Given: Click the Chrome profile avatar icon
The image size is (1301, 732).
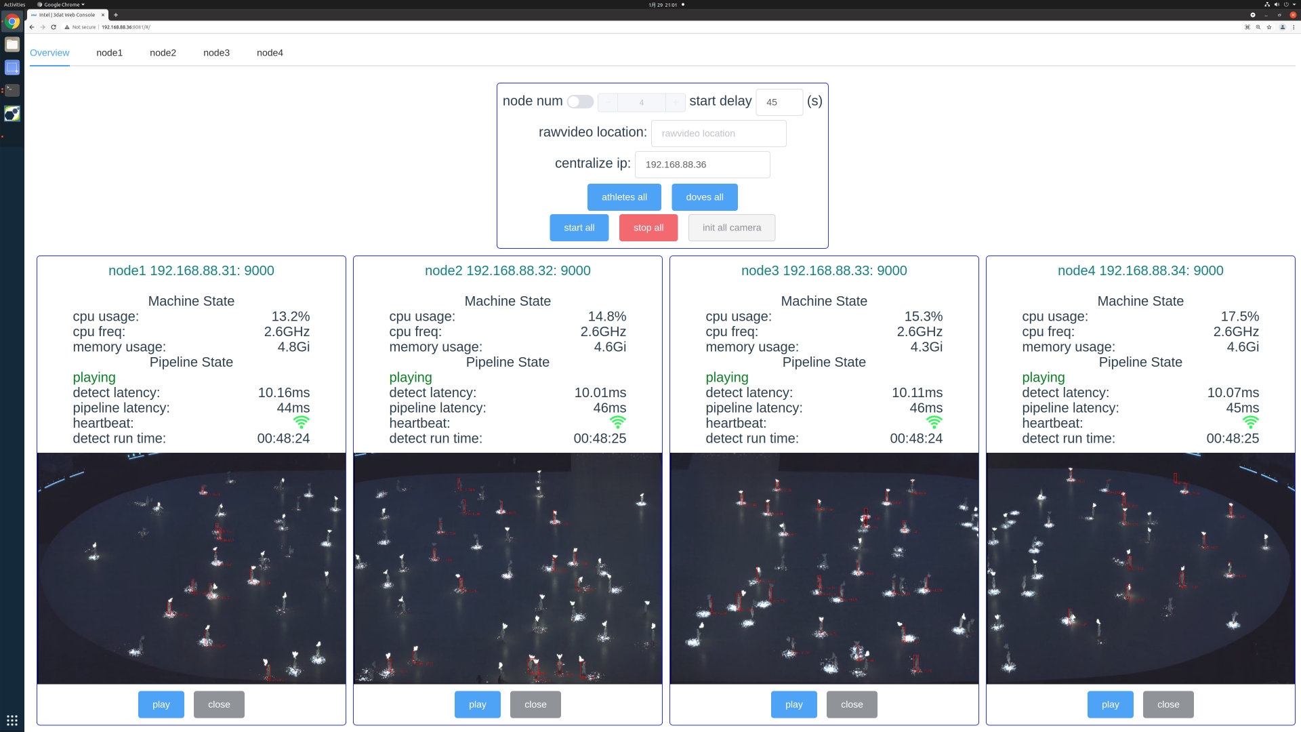Looking at the screenshot, I should [x=1282, y=27].
